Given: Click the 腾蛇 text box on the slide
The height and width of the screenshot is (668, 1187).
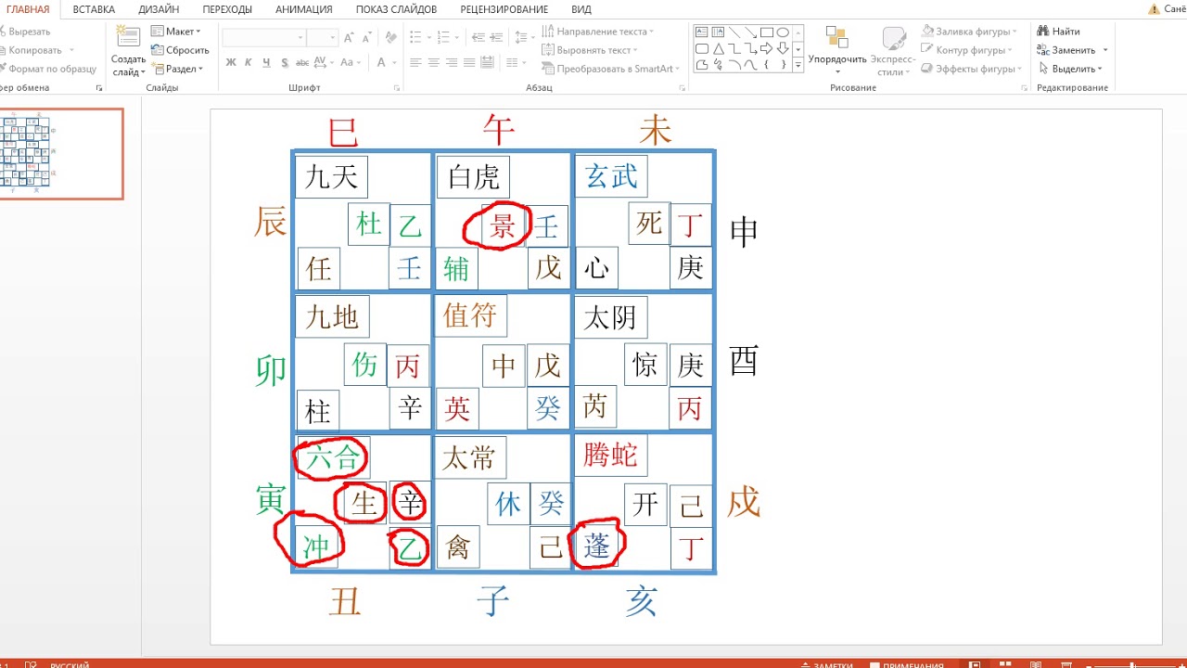Looking at the screenshot, I should [611, 456].
